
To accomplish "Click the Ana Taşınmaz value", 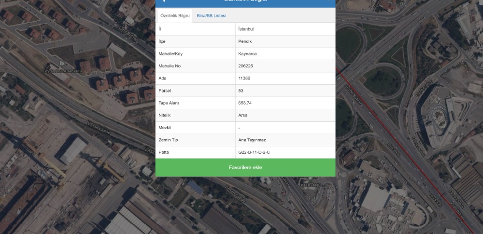I will [252, 140].
